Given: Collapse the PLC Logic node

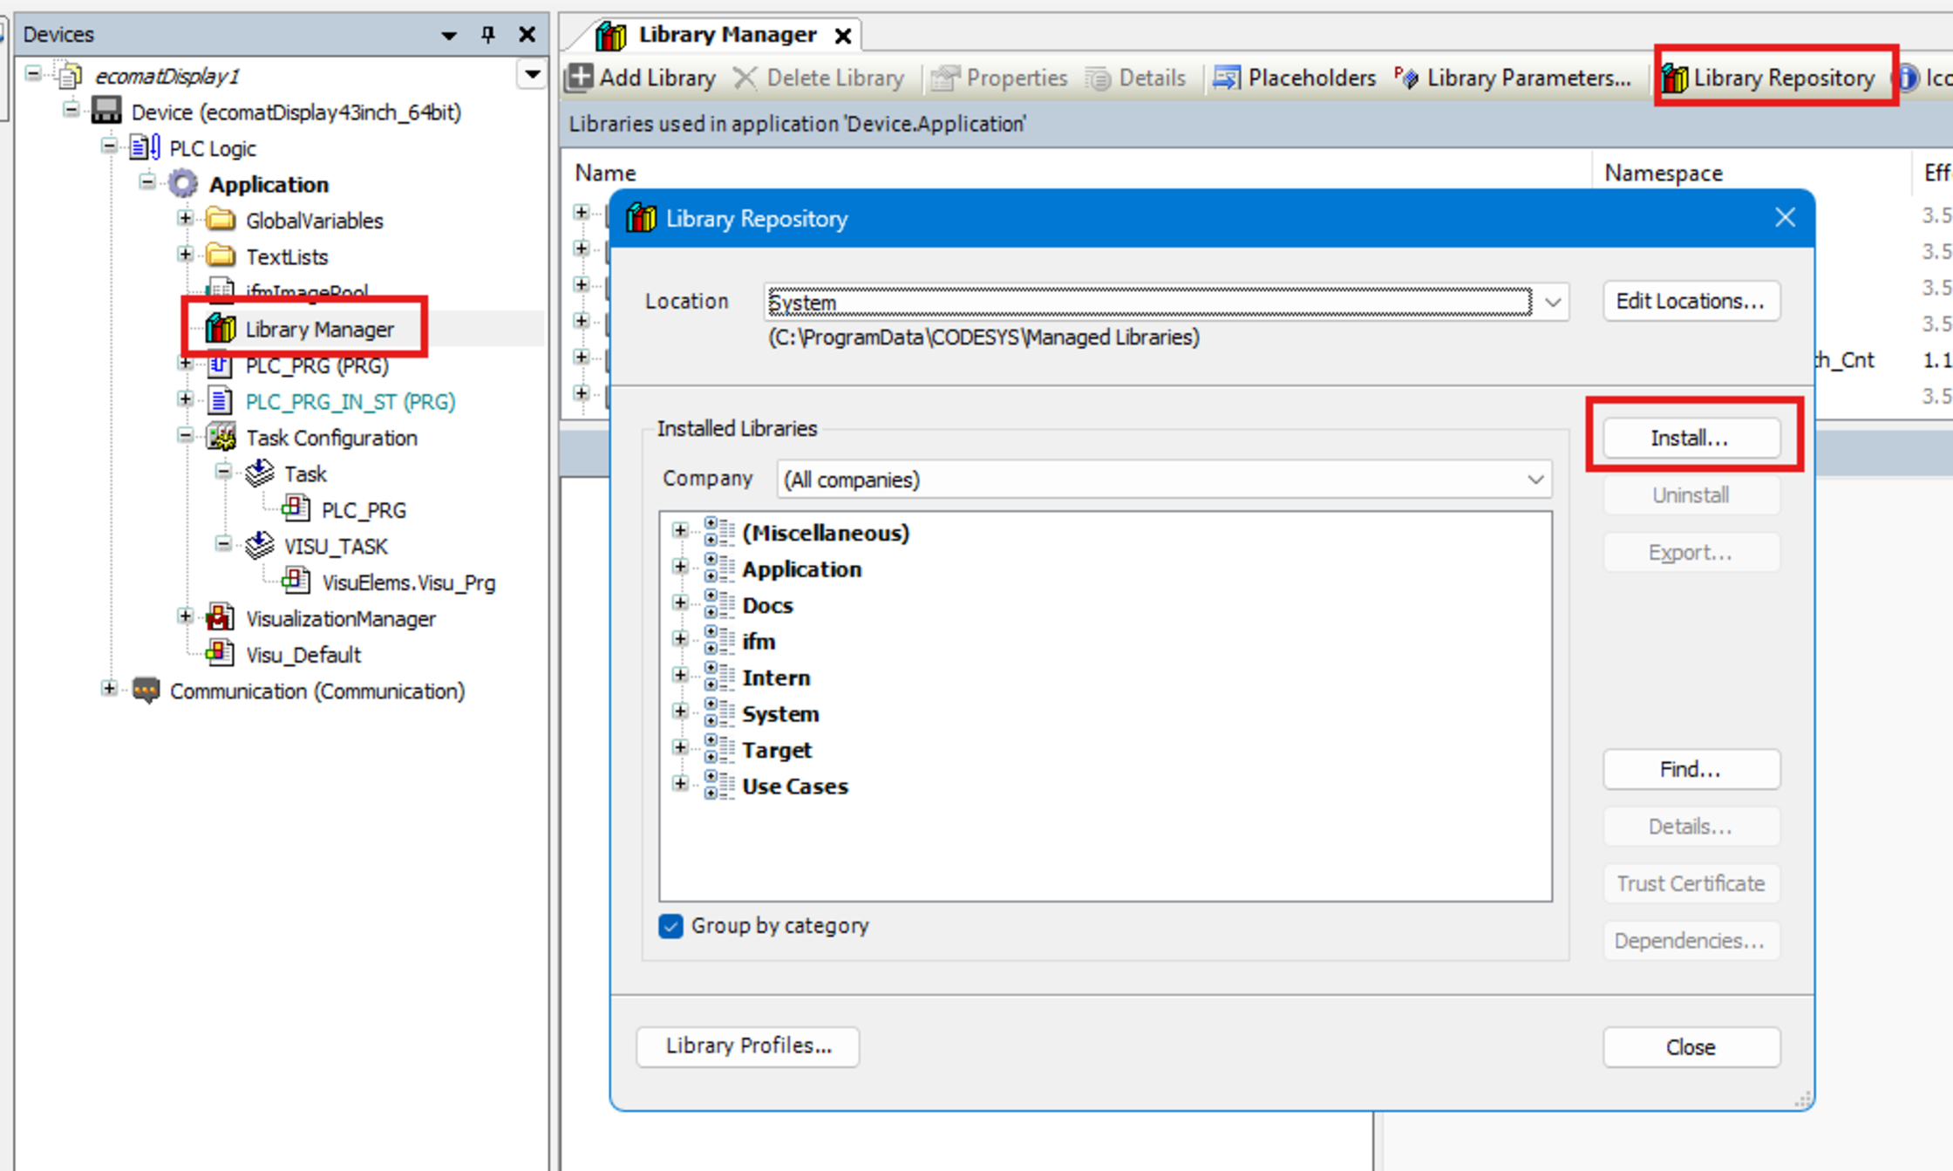Looking at the screenshot, I should [109, 146].
